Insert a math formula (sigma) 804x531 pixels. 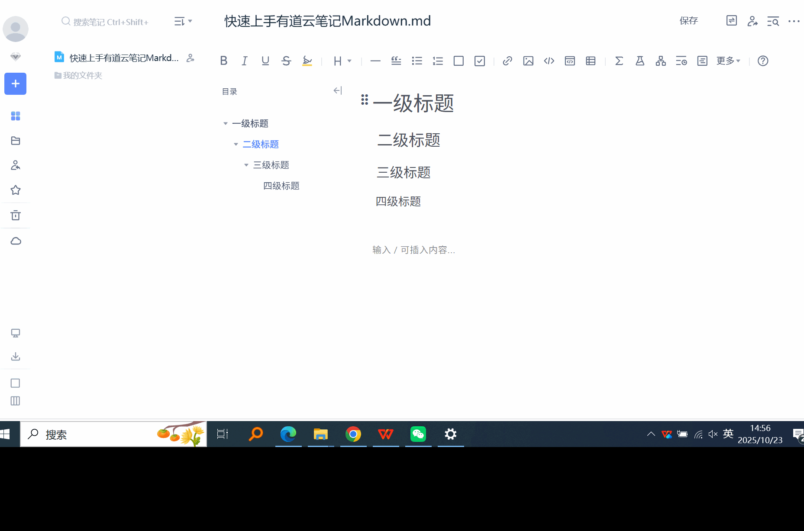[619, 61]
